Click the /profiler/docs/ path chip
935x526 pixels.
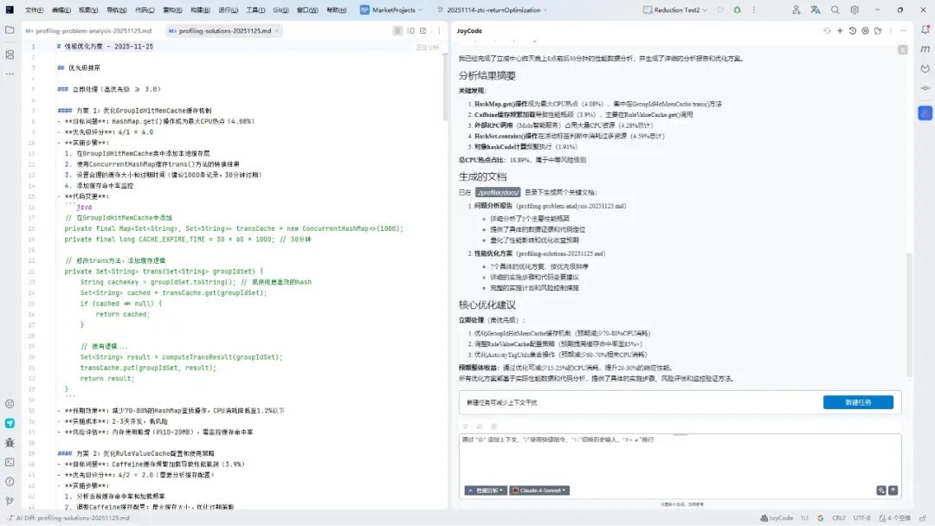pos(498,192)
